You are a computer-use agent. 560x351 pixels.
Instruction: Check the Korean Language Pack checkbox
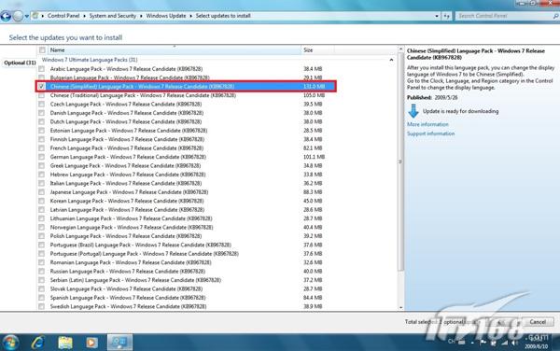(42, 201)
